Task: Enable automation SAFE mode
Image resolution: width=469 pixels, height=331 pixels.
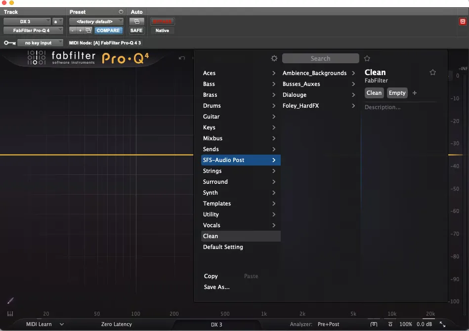Action: coord(136,31)
